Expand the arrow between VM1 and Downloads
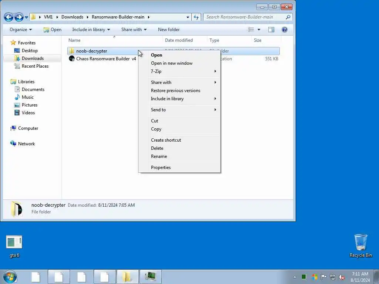Screen dimensions: 379x284 [x=57, y=17]
